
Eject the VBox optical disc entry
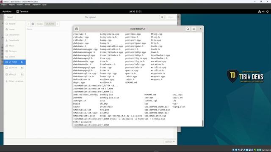coord(22,74)
